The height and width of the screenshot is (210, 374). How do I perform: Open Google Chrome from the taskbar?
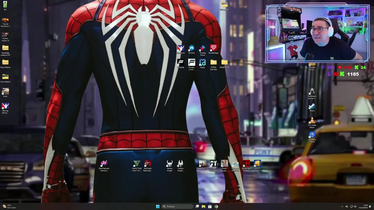click(216, 206)
